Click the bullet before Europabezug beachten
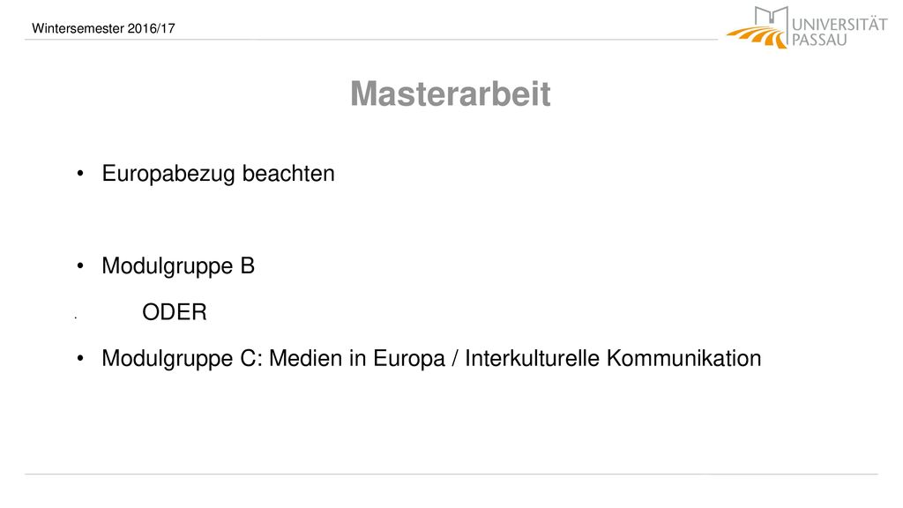 pyautogui.click(x=80, y=174)
